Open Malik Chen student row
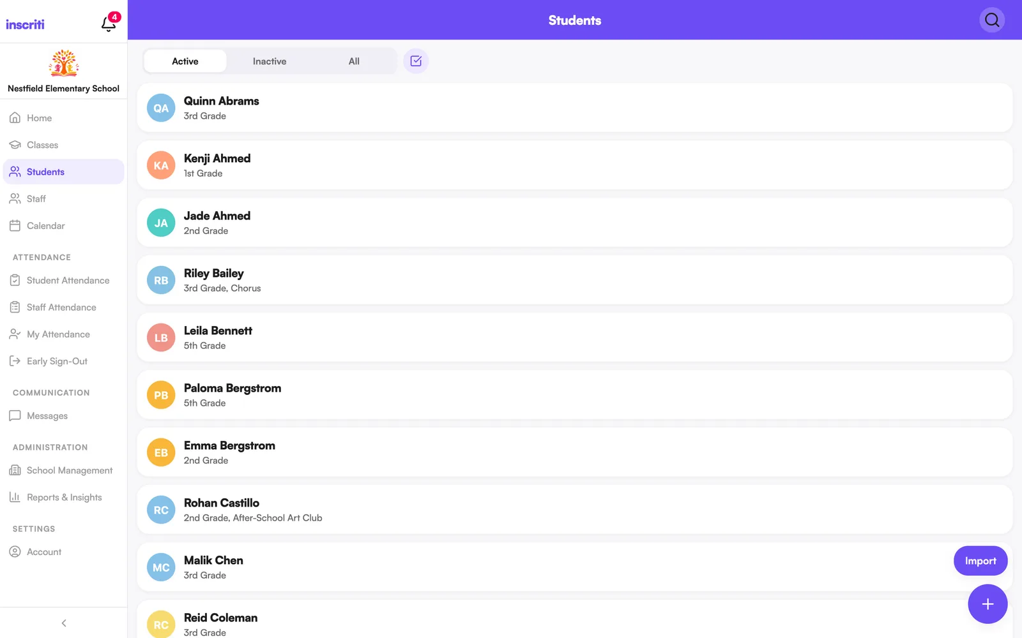1022x638 pixels. point(575,567)
